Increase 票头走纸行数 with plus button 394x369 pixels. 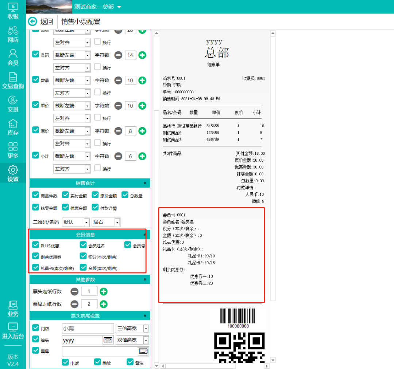(x=104, y=291)
